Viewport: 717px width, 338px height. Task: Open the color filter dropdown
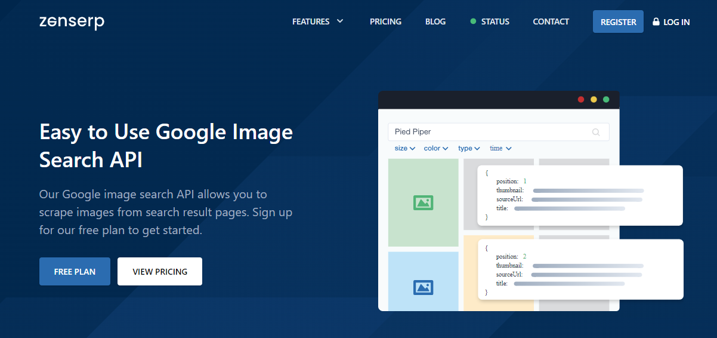pos(435,148)
